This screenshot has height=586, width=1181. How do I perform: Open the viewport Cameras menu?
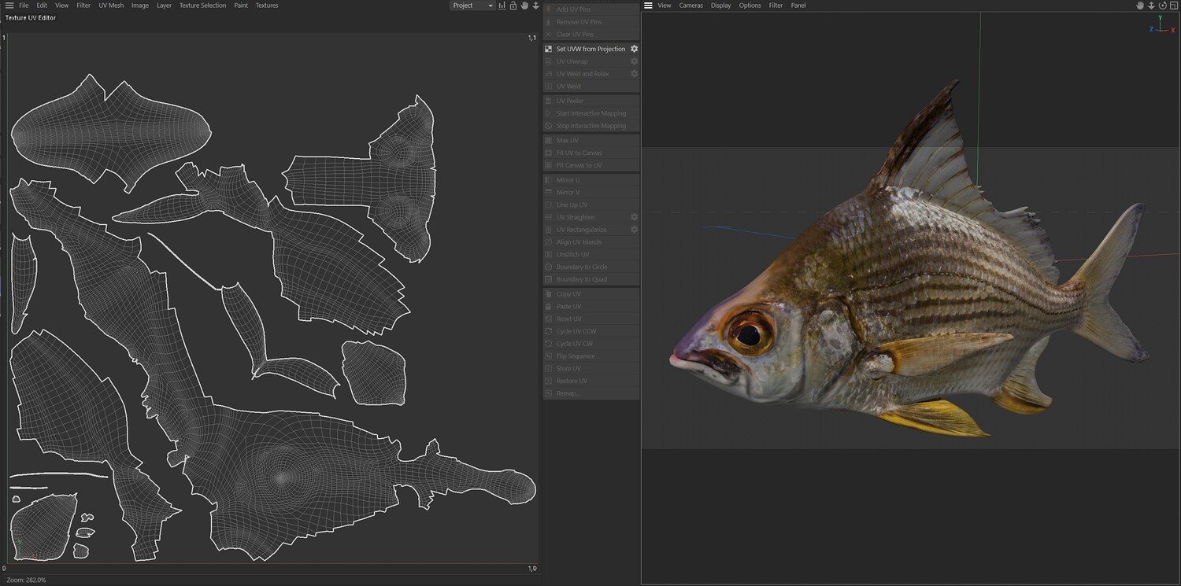point(691,6)
